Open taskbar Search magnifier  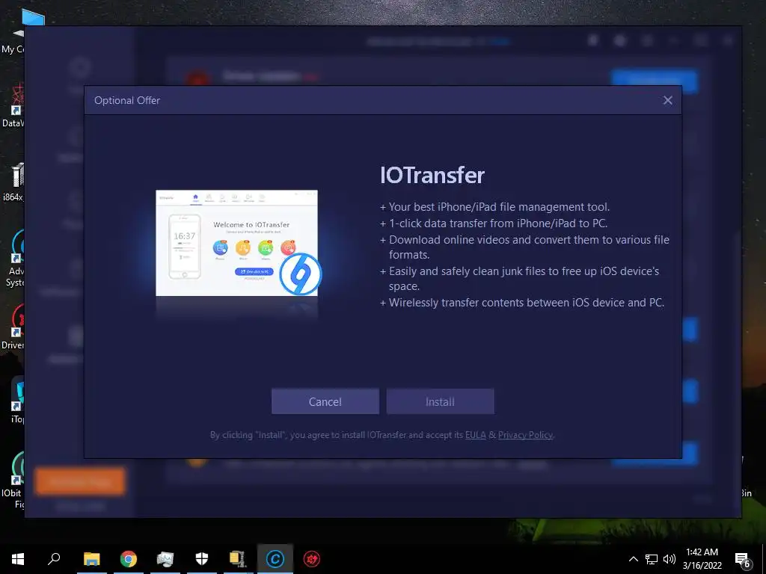54,559
